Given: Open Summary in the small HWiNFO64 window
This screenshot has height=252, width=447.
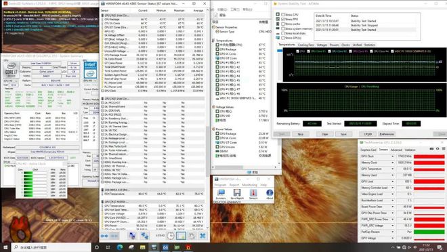Looking at the screenshot, I should click(221, 194).
